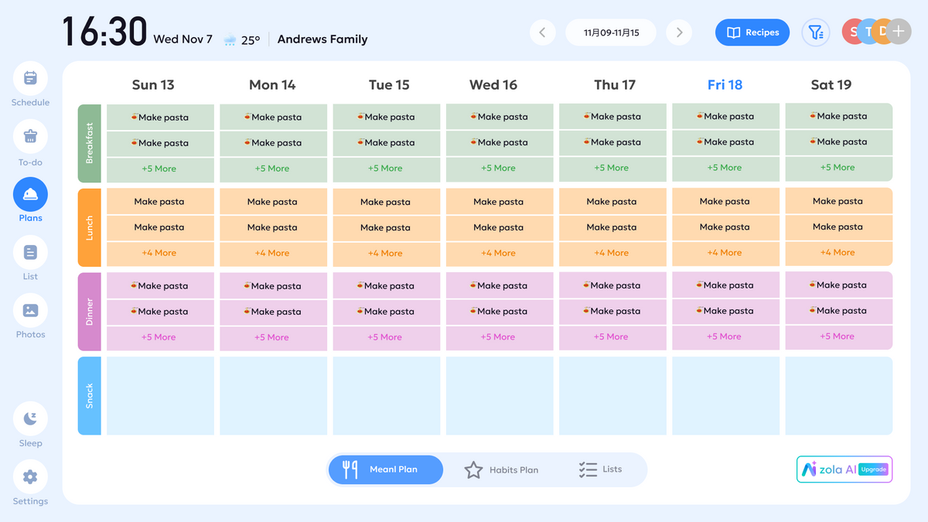Click the weather cloud icon
Viewport: 928px width, 522px height.
click(230, 39)
